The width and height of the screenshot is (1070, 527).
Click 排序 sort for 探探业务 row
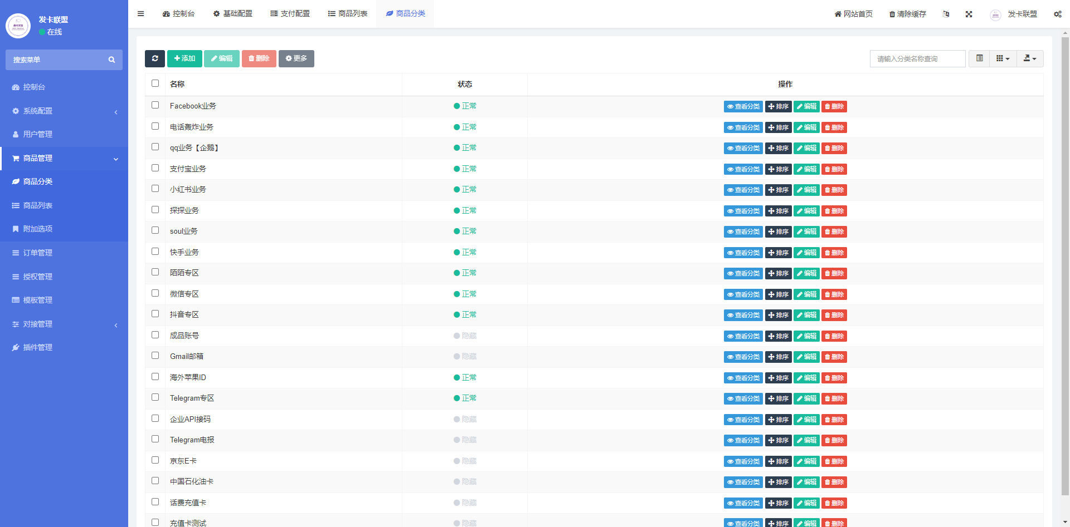(x=779, y=211)
